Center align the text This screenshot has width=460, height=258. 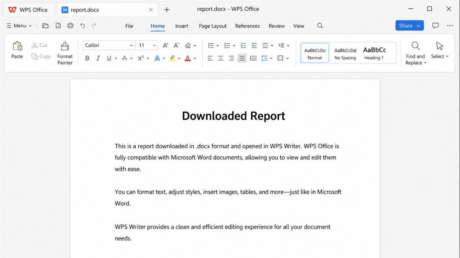pyautogui.click(x=221, y=58)
